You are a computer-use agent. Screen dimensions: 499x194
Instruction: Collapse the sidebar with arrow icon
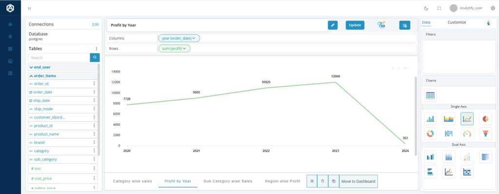click(30, 8)
